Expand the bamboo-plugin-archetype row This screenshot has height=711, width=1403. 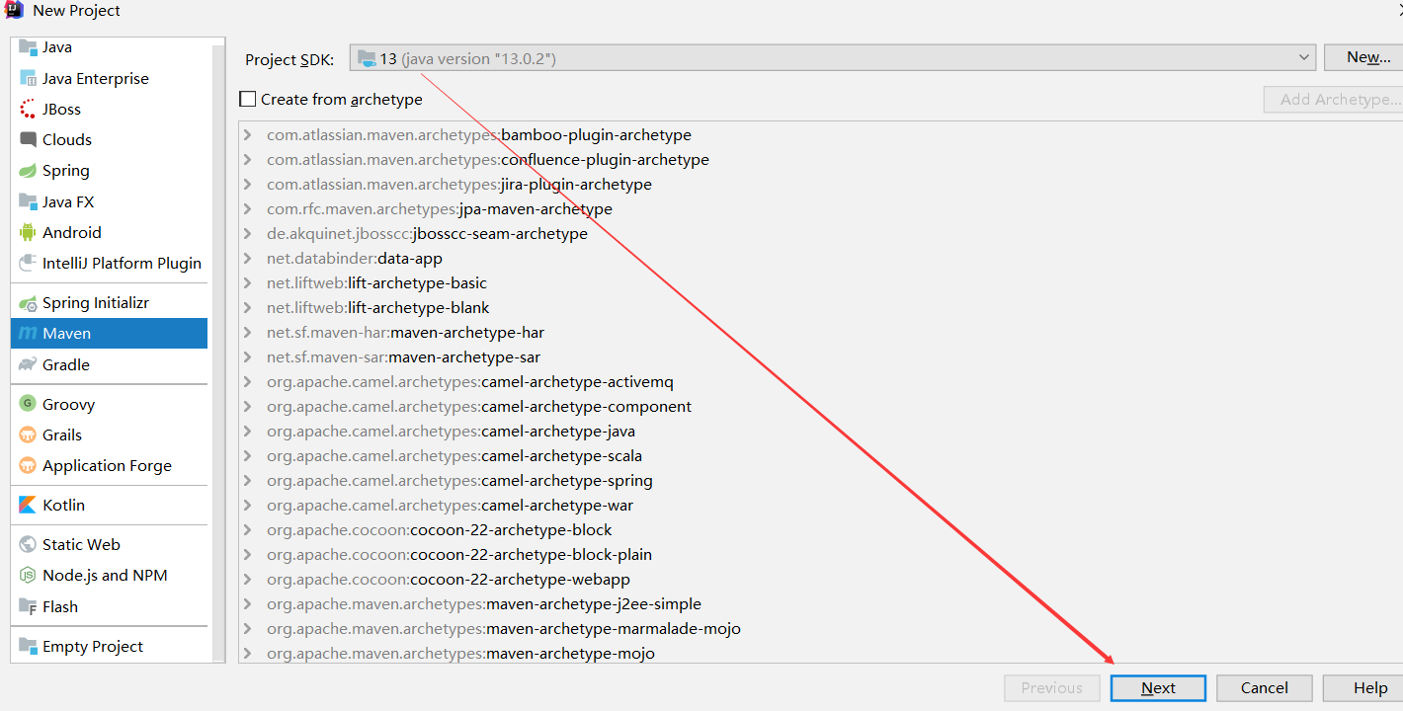click(x=247, y=135)
